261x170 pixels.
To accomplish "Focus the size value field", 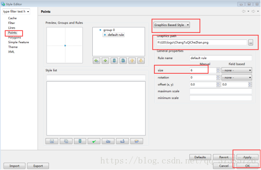I will pos(203,70).
